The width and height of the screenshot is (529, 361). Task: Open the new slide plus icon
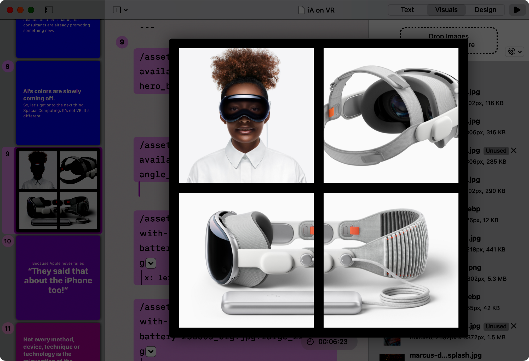[x=116, y=10]
